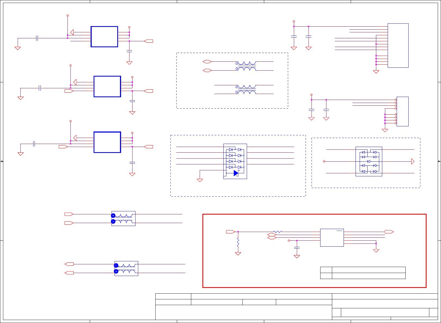Screen dimensions: 441x323
Task: Click the output port right of the red-box IC
Action: tap(389, 232)
